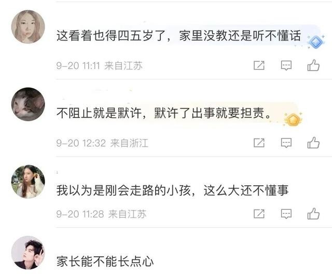Screen dimensions: 332x275
Task: Open the cat avatar user's profile
Action: [x=28, y=104]
